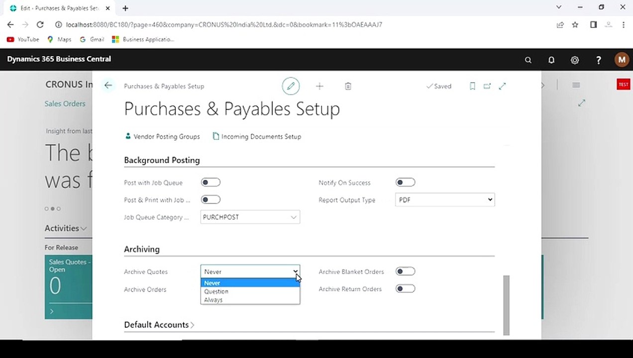Open Business Central search magnifier

[x=528, y=60]
